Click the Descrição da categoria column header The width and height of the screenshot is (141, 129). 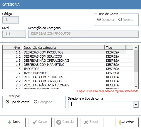pyautogui.click(x=63, y=48)
